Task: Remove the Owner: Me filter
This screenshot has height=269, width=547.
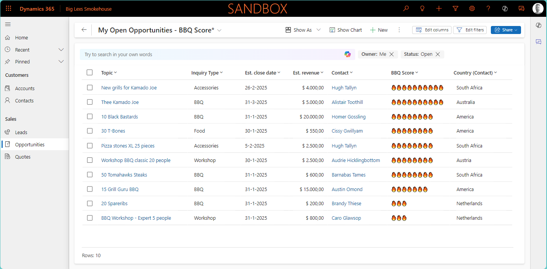Action: click(x=392, y=54)
